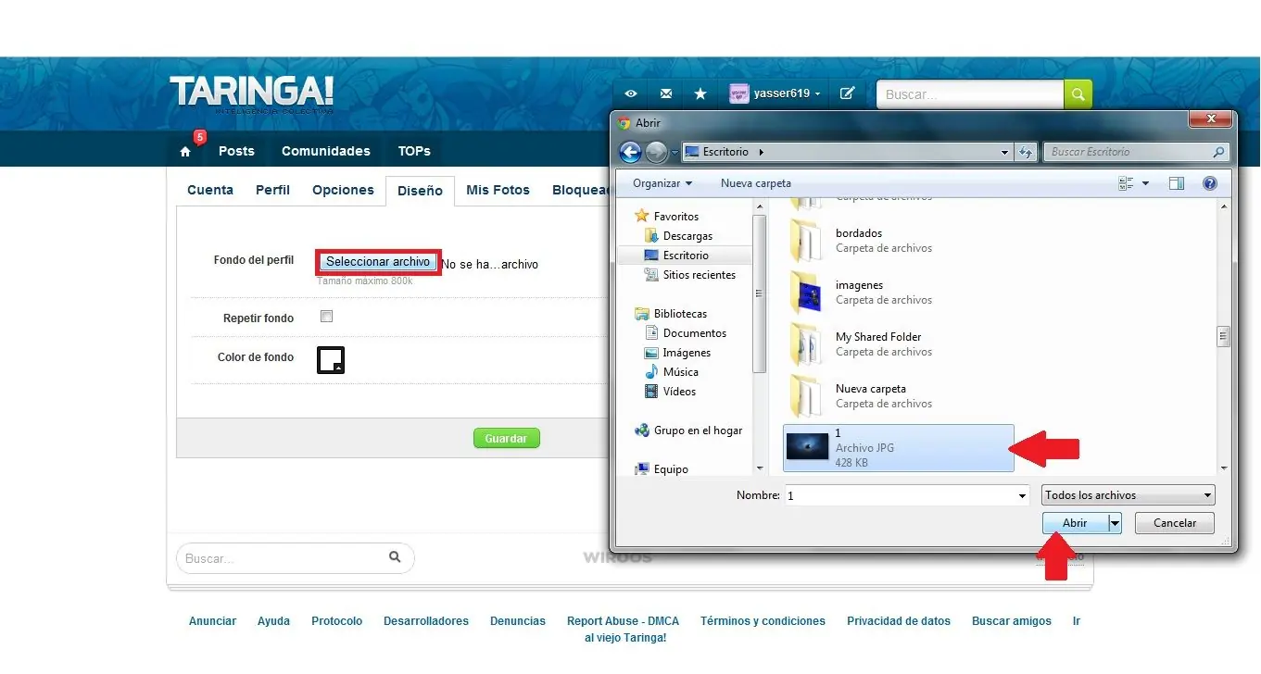This screenshot has height=674, width=1261.
Task: Click the back arrow in Abrir dialog
Action: tap(630, 152)
